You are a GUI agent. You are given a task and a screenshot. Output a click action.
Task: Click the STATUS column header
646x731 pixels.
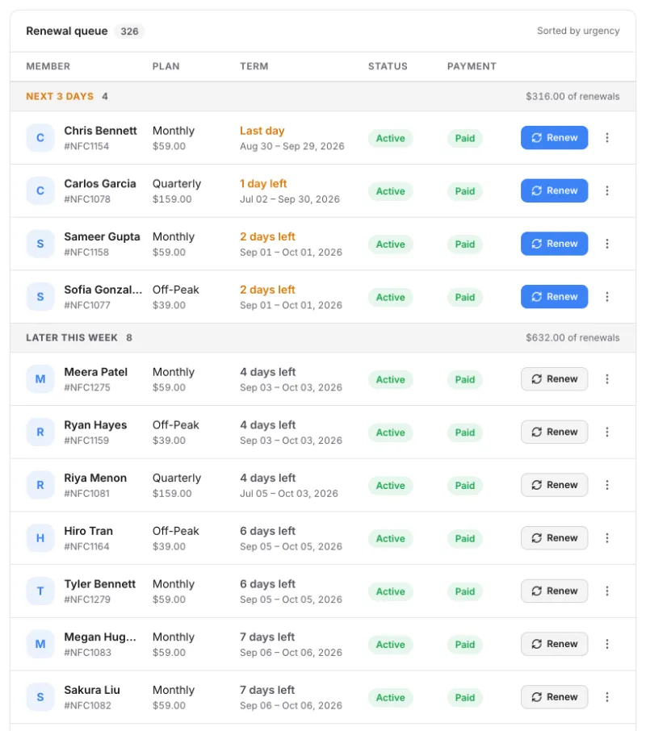[388, 66]
